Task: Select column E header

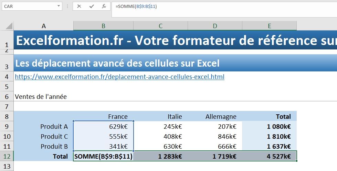Action: click(x=269, y=26)
